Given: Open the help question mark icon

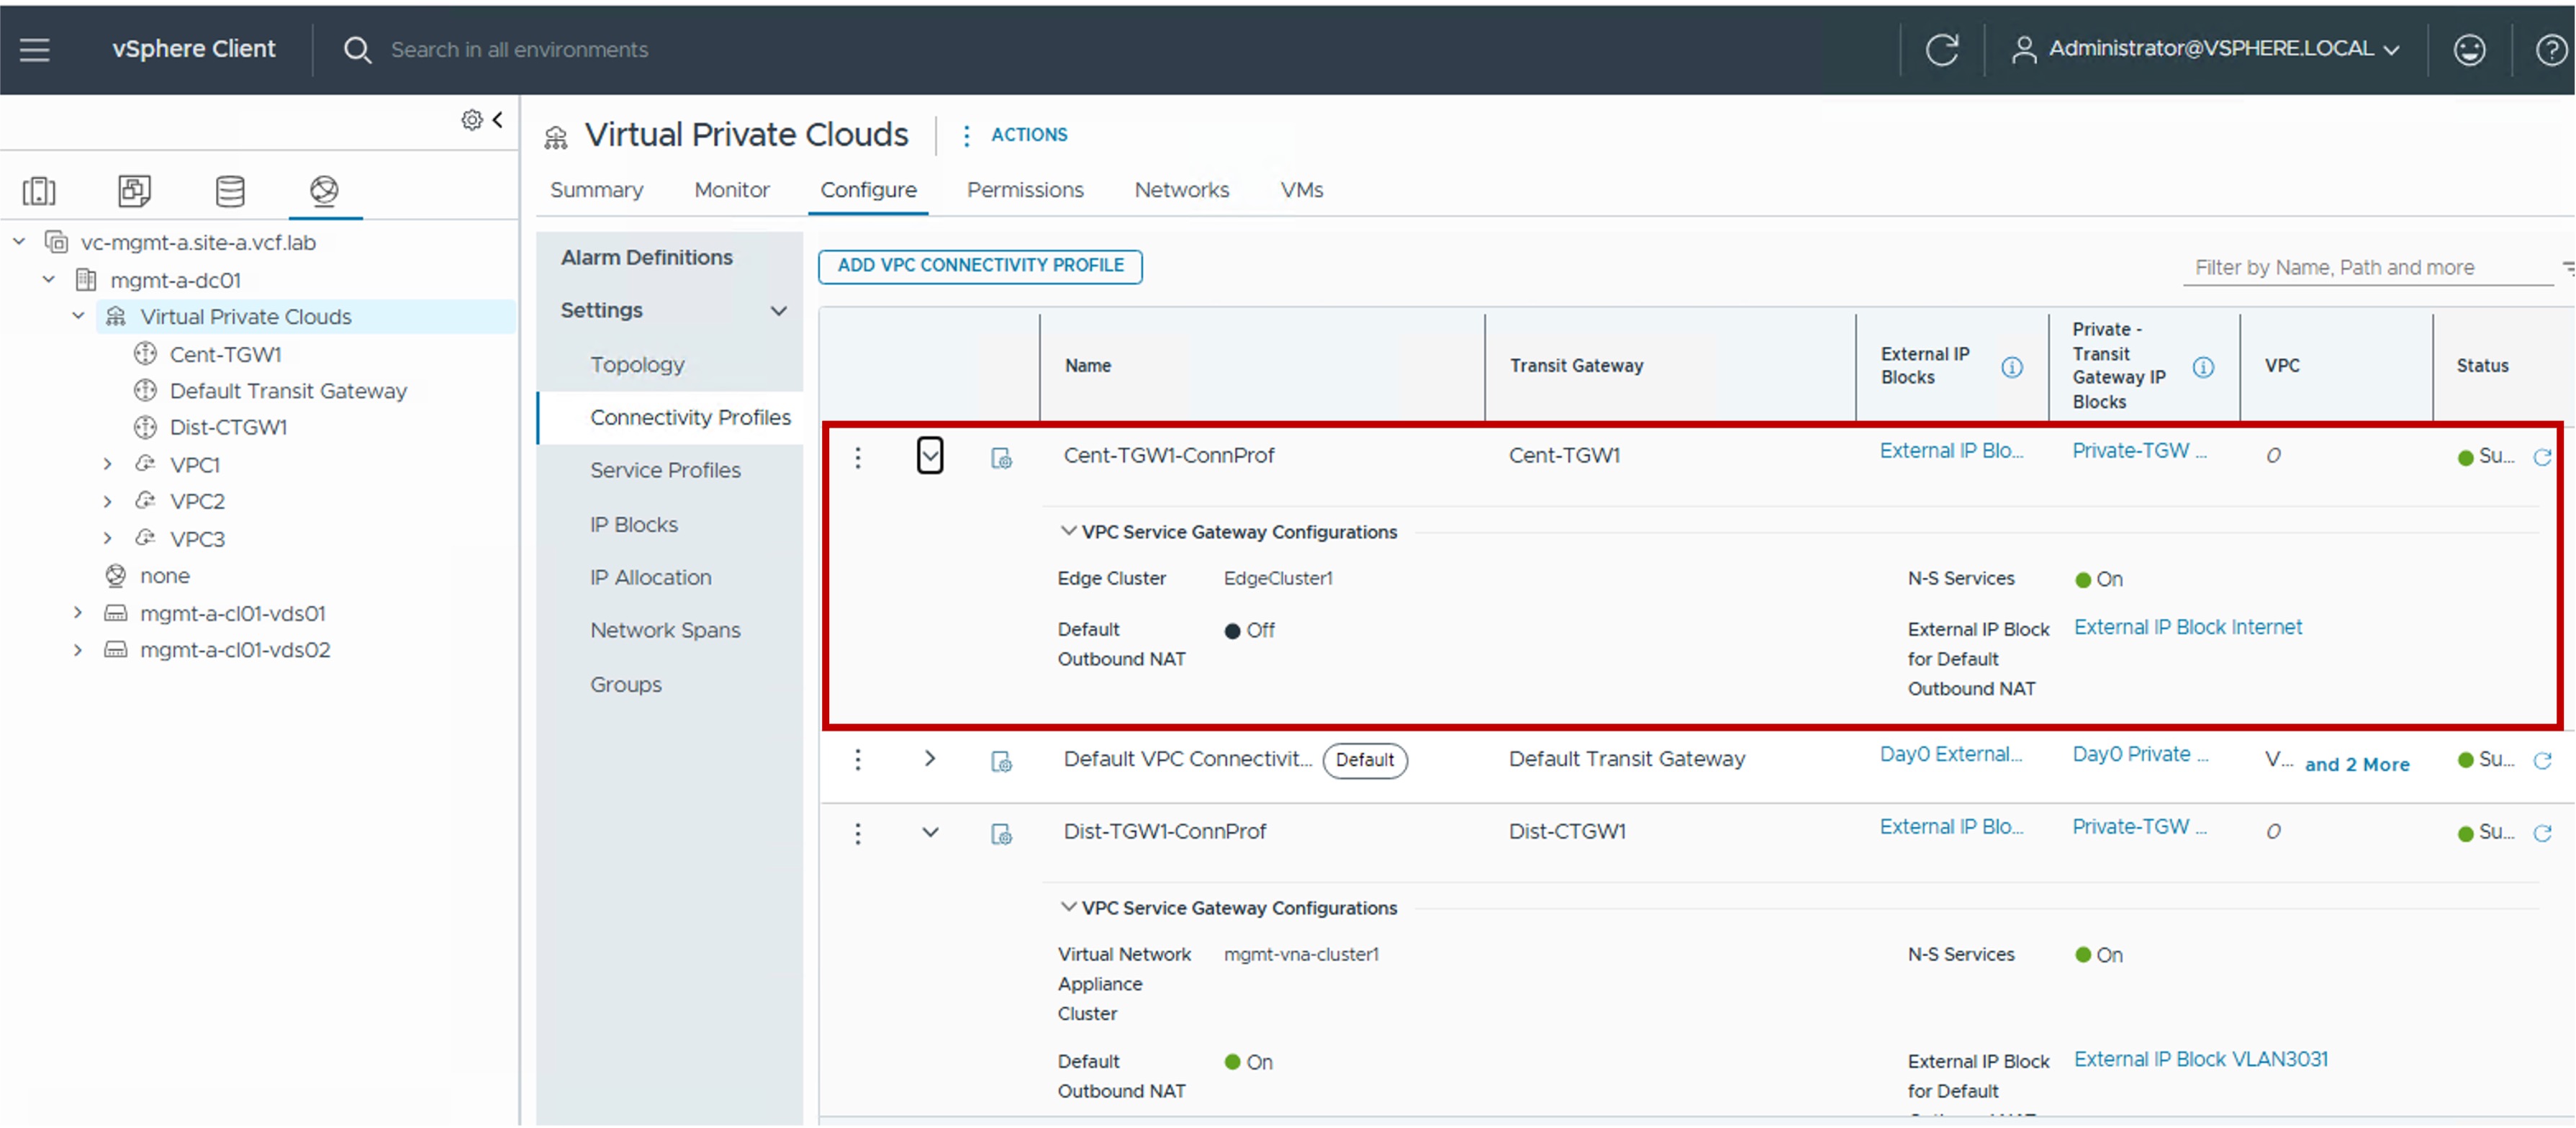Looking at the screenshot, I should [2551, 49].
